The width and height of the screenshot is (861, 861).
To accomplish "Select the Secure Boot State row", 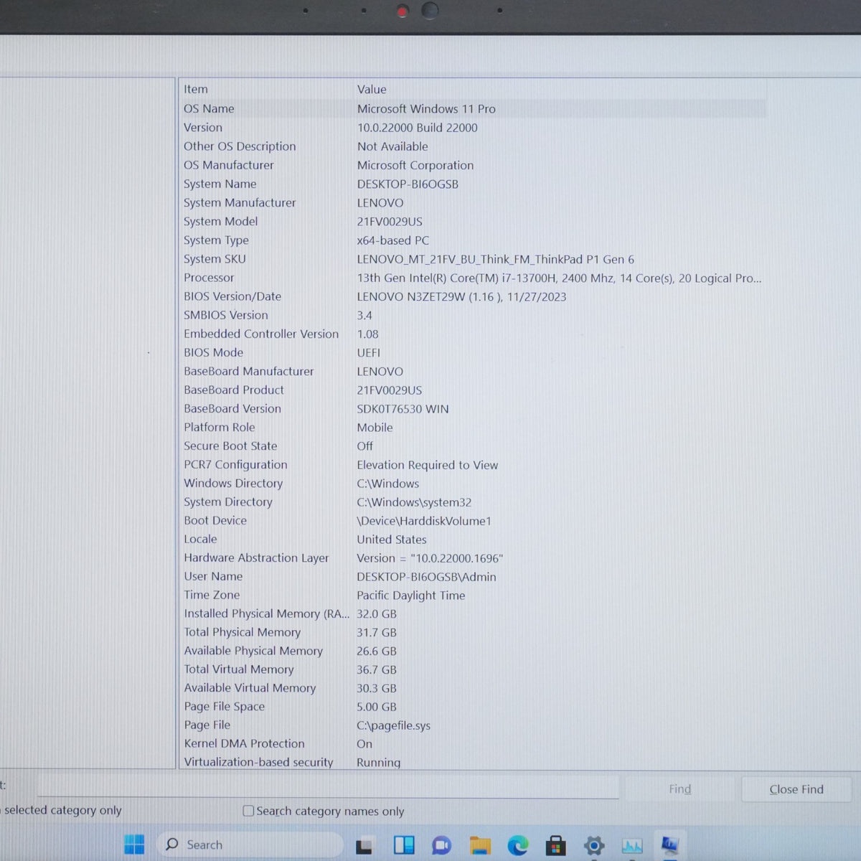I will pos(474,446).
